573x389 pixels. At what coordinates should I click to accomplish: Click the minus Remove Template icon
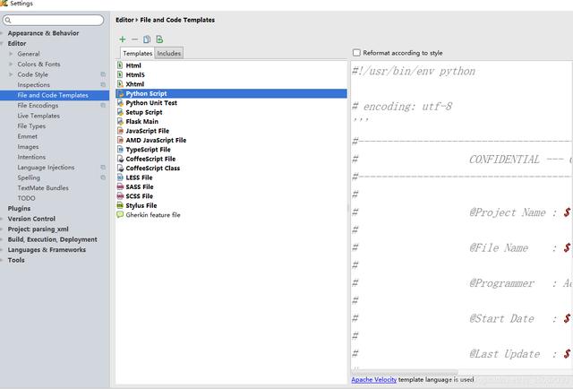[134, 39]
